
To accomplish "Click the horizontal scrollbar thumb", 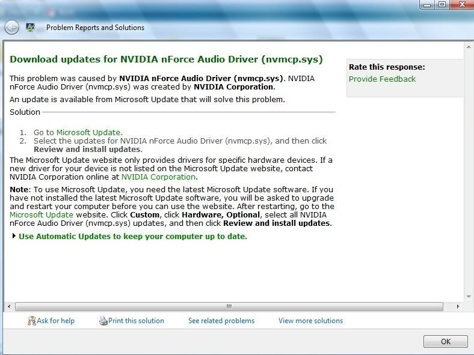I will click(229, 307).
